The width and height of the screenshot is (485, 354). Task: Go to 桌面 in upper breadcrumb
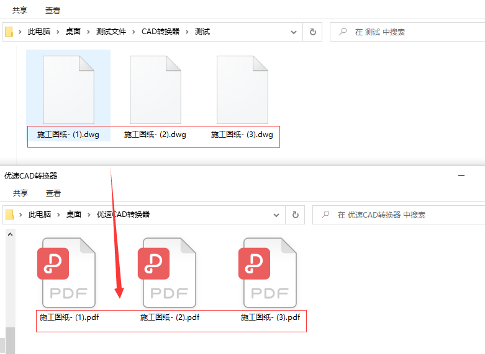pyautogui.click(x=73, y=32)
